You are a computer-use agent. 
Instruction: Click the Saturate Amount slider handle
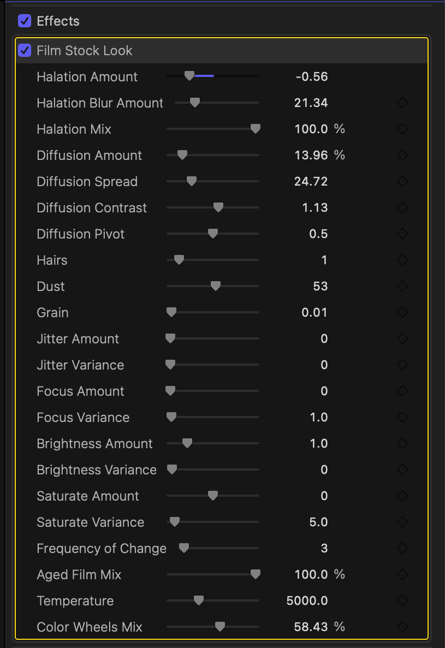click(212, 496)
